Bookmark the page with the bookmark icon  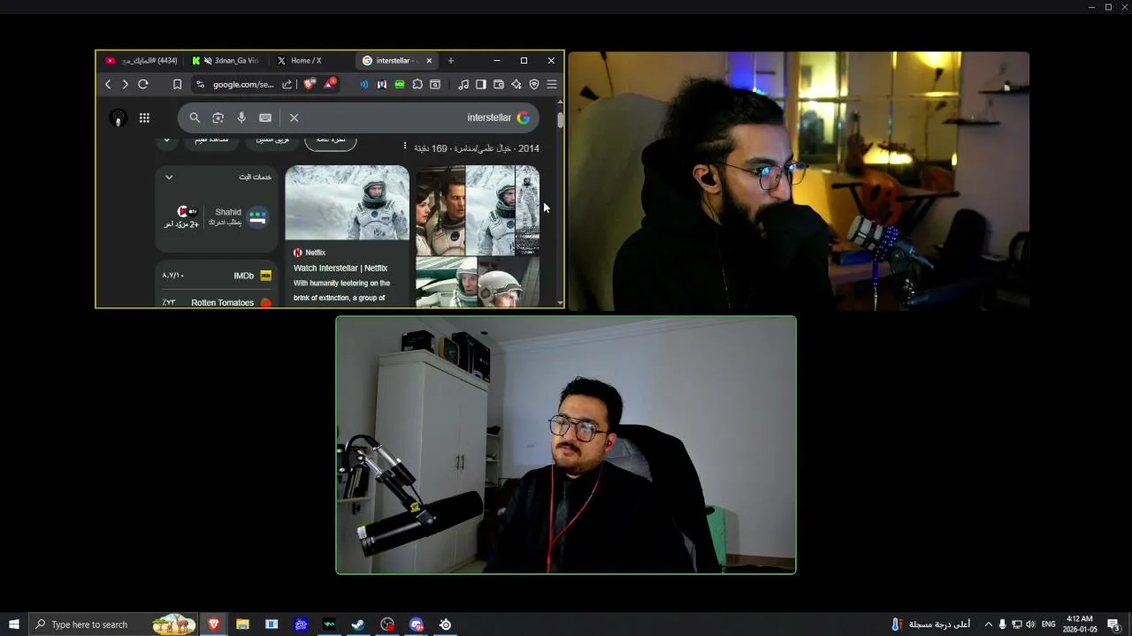(x=177, y=85)
